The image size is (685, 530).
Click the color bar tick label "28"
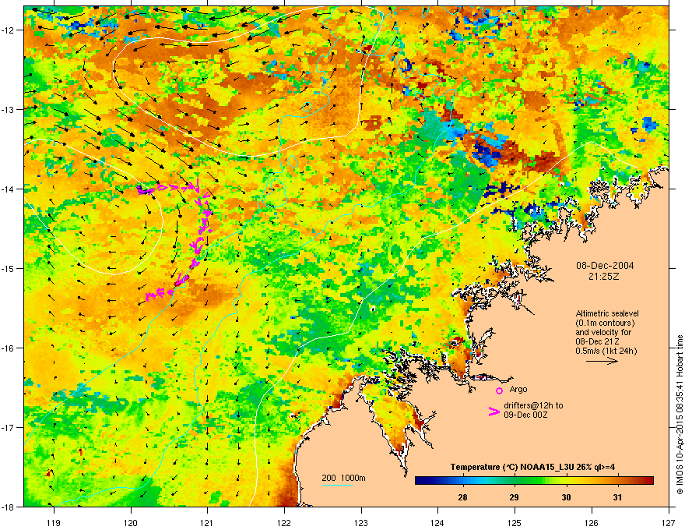click(x=462, y=497)
